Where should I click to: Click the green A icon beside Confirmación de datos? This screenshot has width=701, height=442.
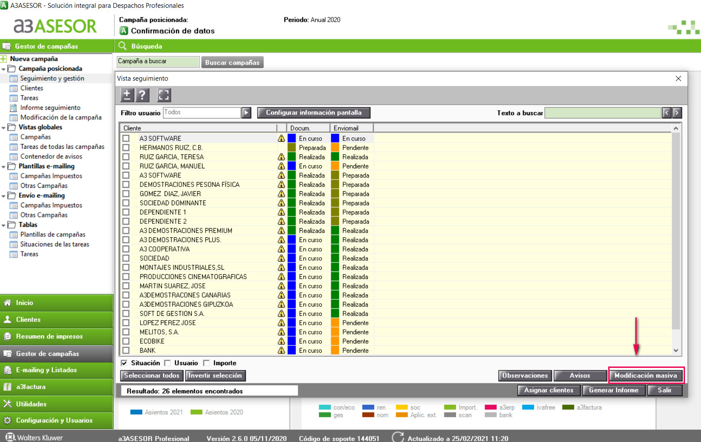pos(124,31)
